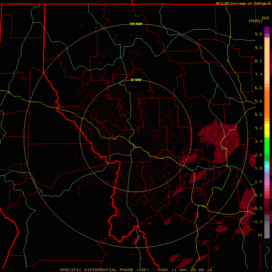Click the 4.2 scale value
Screen dimensions: 272x272
tap(258, 128)
